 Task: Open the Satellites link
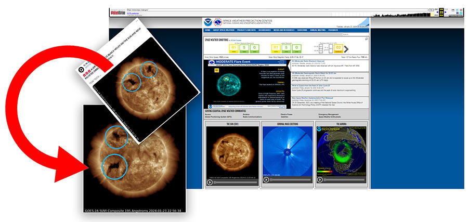tap(284, 117)
